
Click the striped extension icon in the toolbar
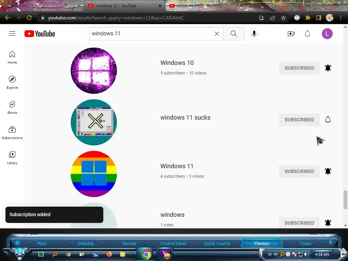(297, 18)
